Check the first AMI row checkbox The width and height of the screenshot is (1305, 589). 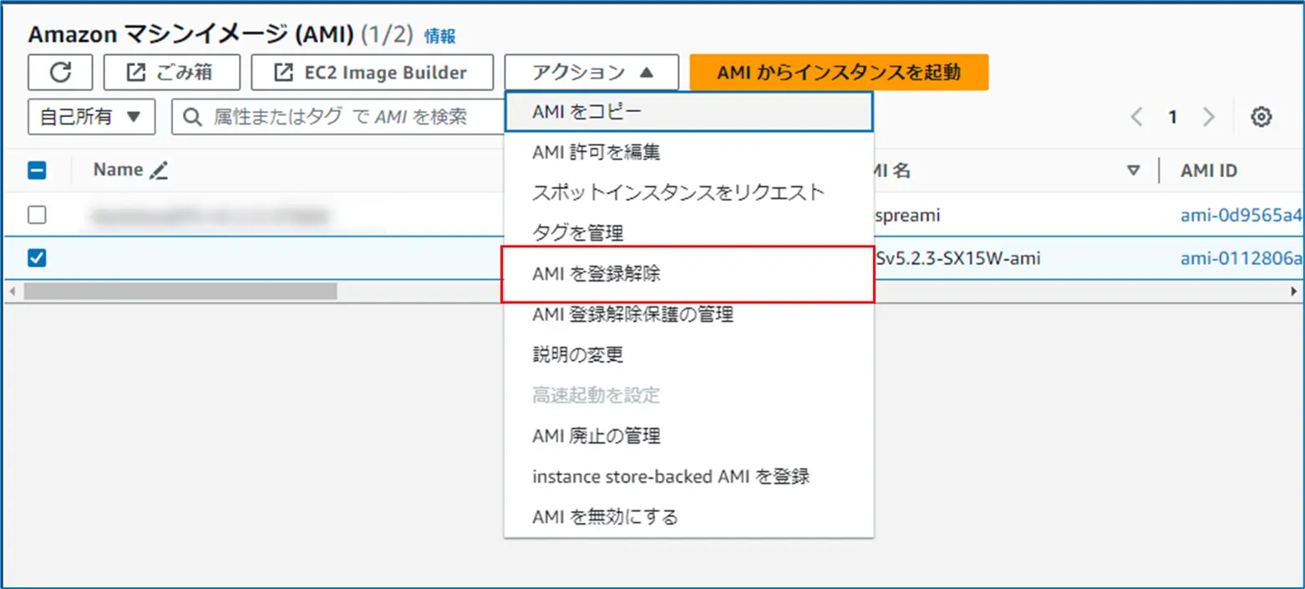[37, 216]
